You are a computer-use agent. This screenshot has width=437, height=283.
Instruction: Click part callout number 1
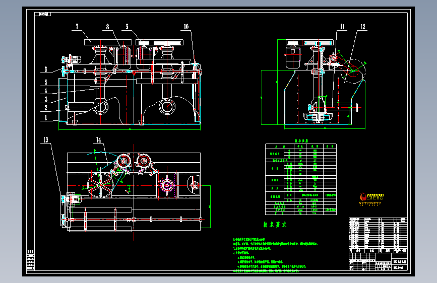coord(46,117)
